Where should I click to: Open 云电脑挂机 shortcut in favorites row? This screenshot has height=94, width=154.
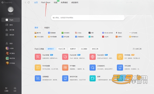79,37
